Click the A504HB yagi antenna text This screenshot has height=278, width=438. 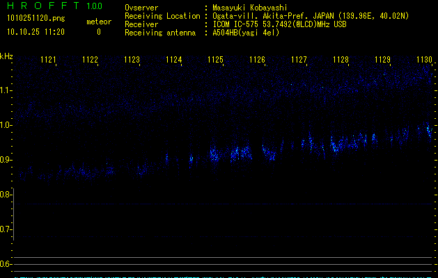246,32
